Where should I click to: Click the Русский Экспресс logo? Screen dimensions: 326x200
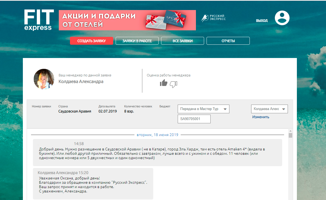point(213,18)
